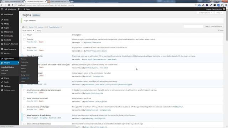The image size is (228, 128).
Task: Select Widgets in the Appearance flyout
Action: coord(24,65)
